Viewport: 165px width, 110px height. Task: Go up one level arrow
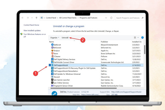[x=36, y=18]
